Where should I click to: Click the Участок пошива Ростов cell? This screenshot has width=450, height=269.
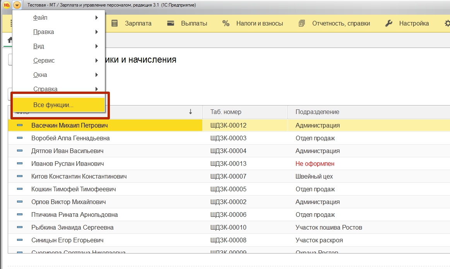pyautogui.click(x=329, y=227)
